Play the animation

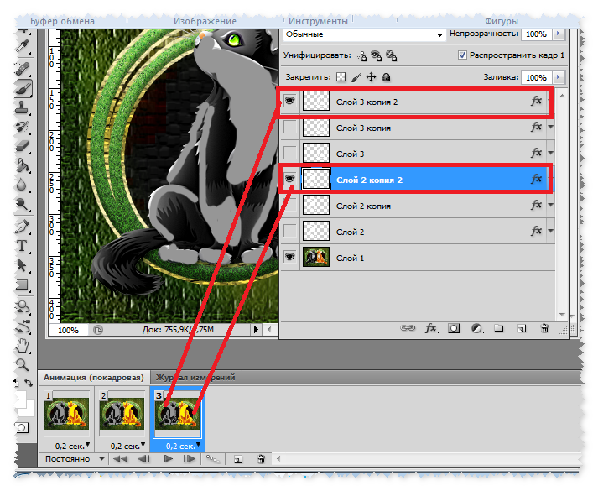pos(169,459)
